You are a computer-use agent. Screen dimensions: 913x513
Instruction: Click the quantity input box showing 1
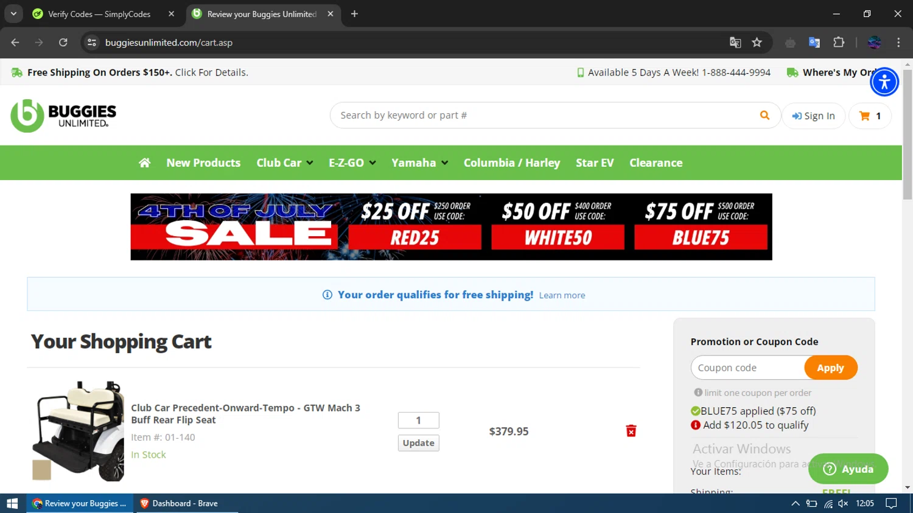coord(418,421)
